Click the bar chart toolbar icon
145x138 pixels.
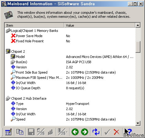51,132
